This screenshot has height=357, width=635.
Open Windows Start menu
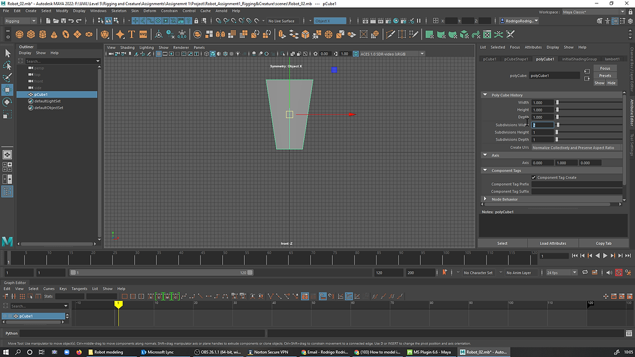6,352
